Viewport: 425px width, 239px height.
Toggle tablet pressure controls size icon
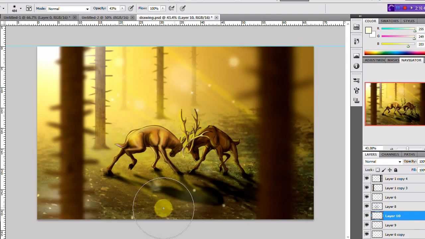[183, 8]
